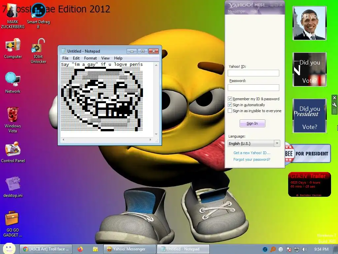This screenshot has width=338, height=254.
Task: Click the 9:54 PM taskbar clock
Action: (321, 249)
